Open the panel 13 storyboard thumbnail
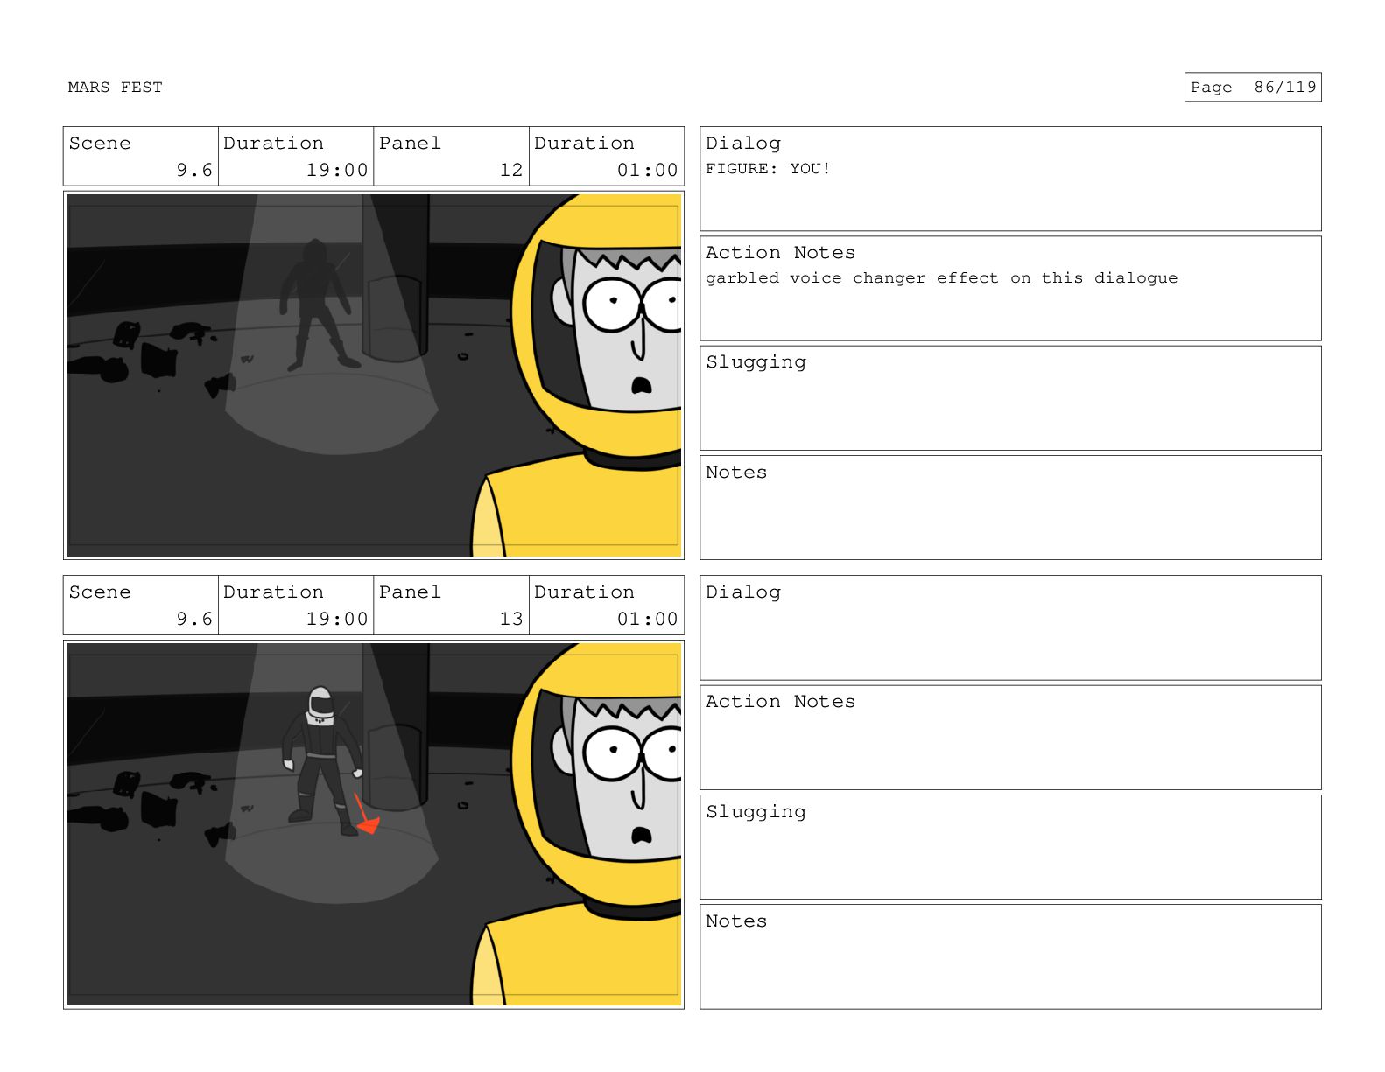 pyautogui.click(x=374, y=824)
